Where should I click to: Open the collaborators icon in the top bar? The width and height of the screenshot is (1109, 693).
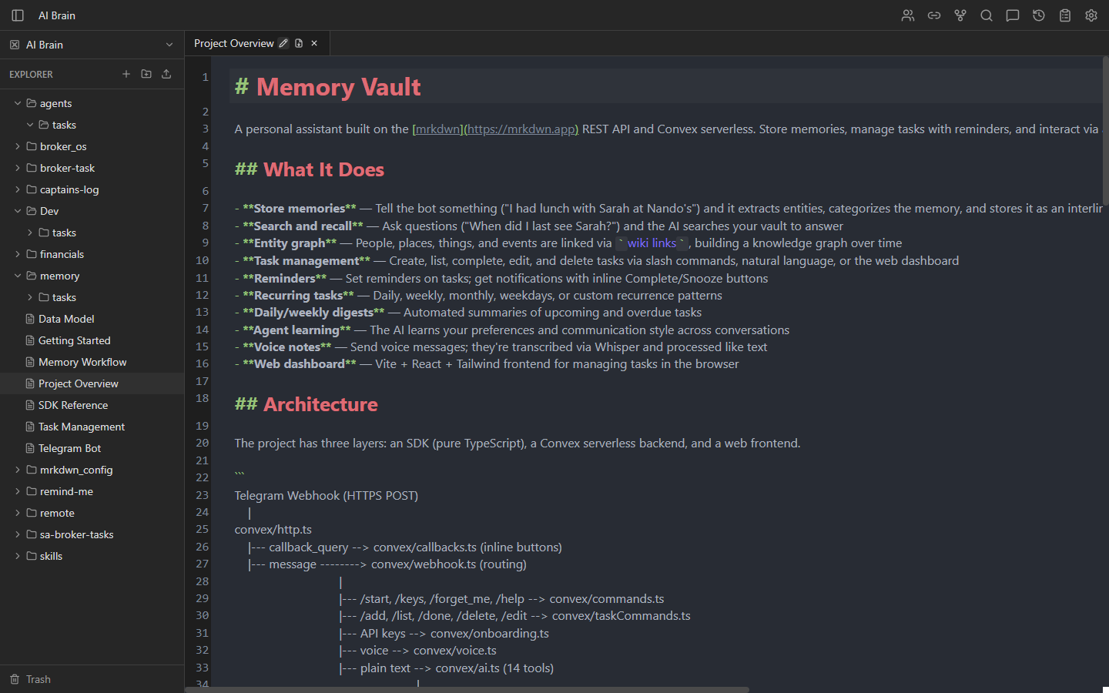click(x=908, y=15)
